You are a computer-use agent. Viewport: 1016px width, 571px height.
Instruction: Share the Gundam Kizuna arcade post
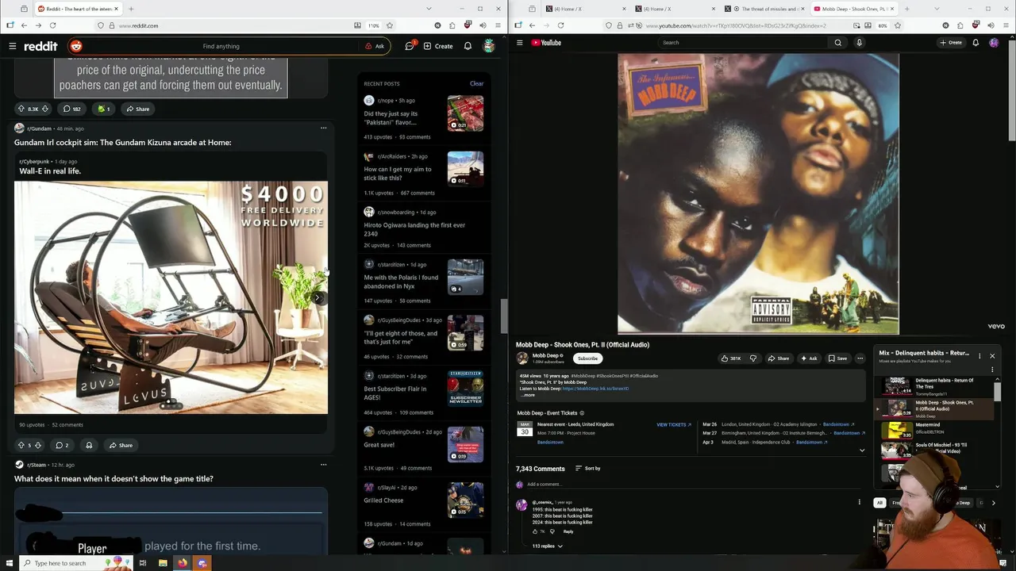click(x=121, y=445)
